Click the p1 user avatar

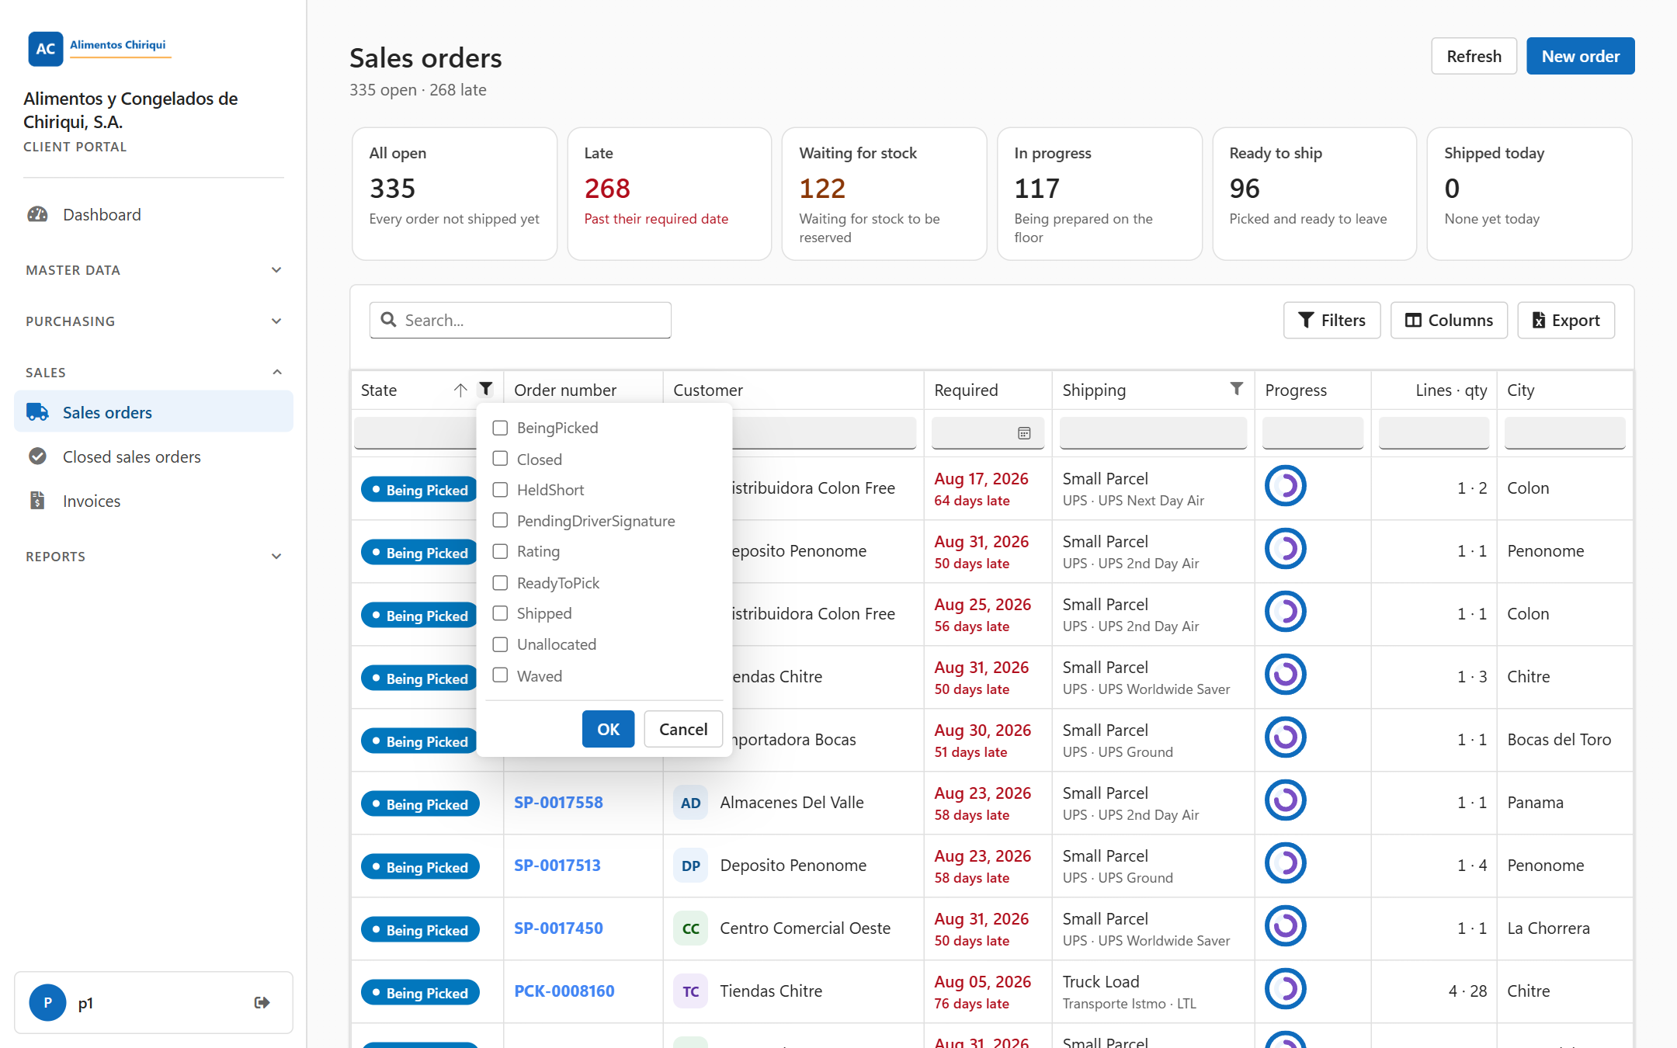point(47,1002)
